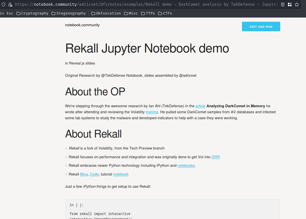Viewport: 306px width, 219px height.
Task: Open the 'notebooks' link
Action: click(186, 165)
